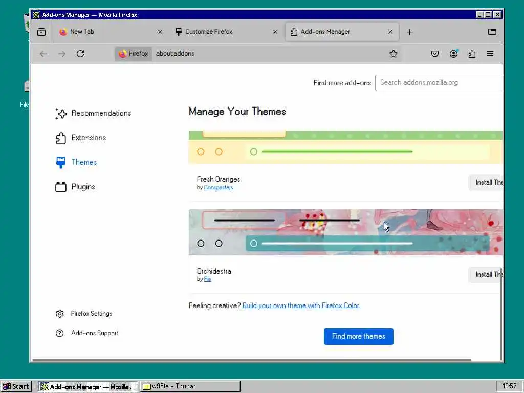Go forward with the forward arrow
This screenshot has height=393, width=524.
coord(62,54)
